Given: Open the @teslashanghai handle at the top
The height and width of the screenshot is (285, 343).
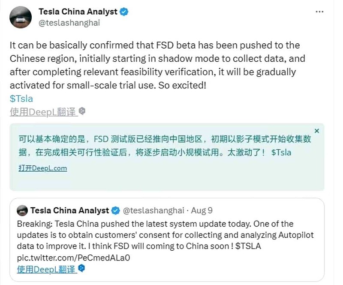Looking at the screenshot, I should coord(69,23).
